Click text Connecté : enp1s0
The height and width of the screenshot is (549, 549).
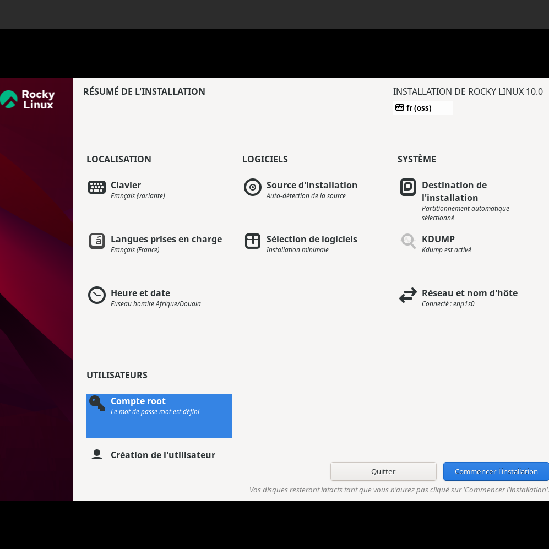pos(448,303)
